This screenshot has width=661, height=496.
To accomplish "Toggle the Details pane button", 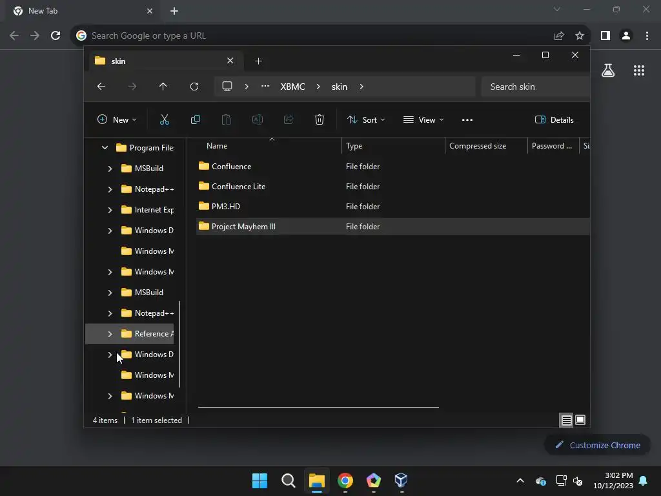I will tap(554, 119).
